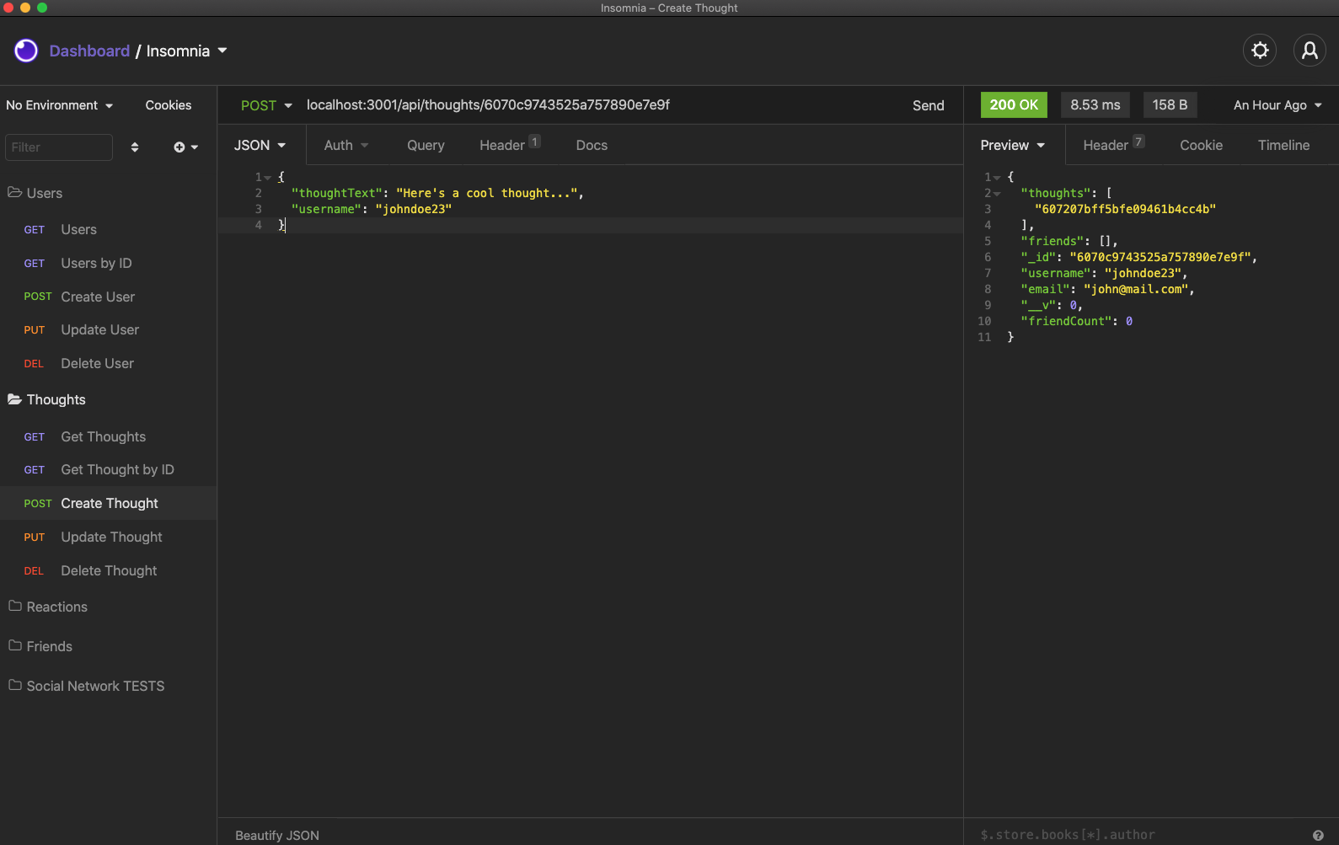Click the "thoughtText" line in request body
1339x845 pixels.
437,193
